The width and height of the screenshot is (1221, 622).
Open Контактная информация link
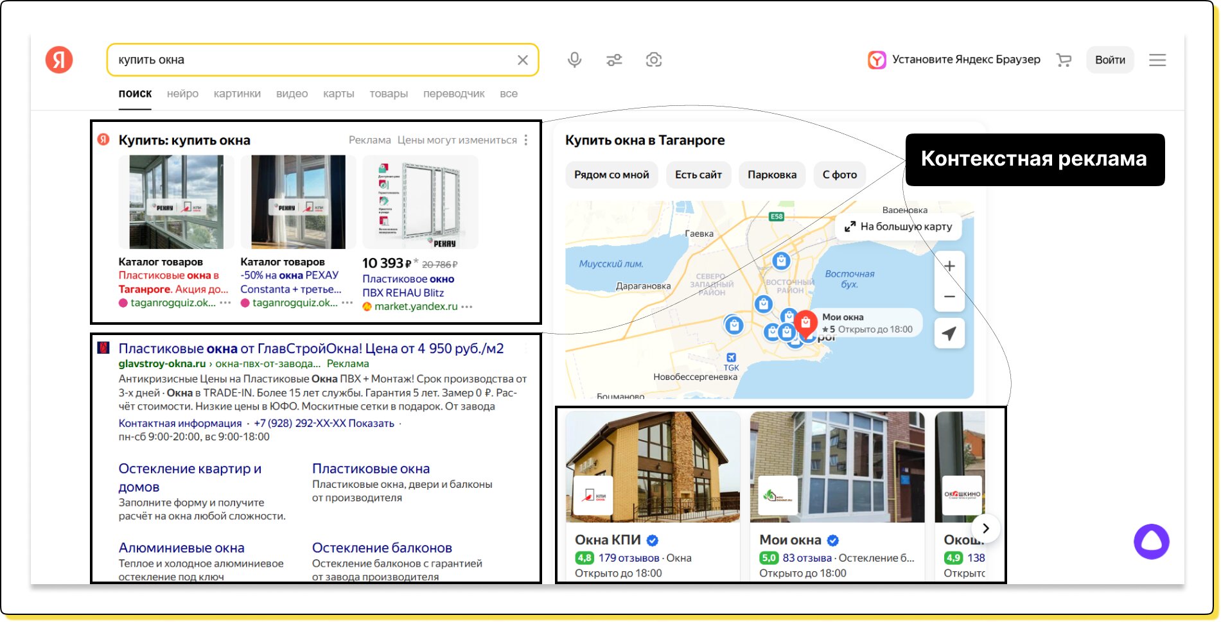click(x=180, y=424)
